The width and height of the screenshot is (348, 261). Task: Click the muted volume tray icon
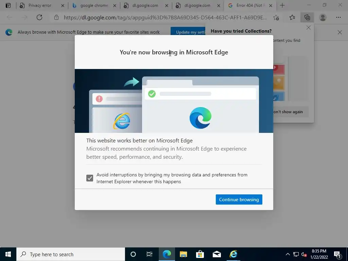pos(304,254)
